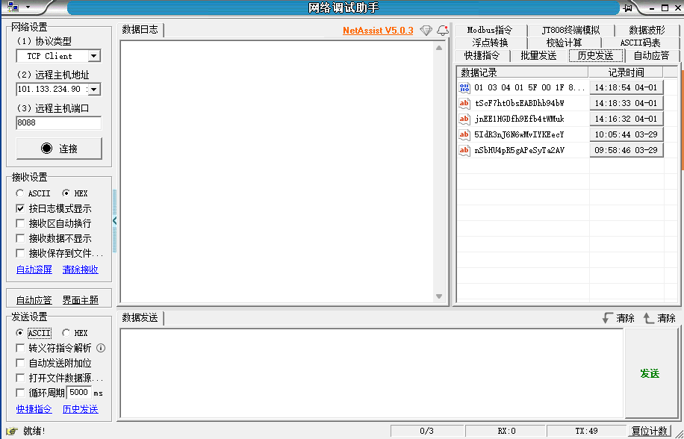Expand the remote host address dropdown
684x439 pixels.
[94, 90]
